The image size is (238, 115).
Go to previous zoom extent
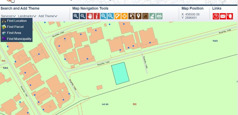[104, 16]
